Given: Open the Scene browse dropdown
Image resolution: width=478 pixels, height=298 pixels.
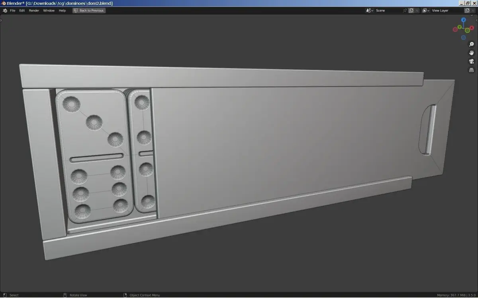Looking at the screenshot, I should coord(370,10).
